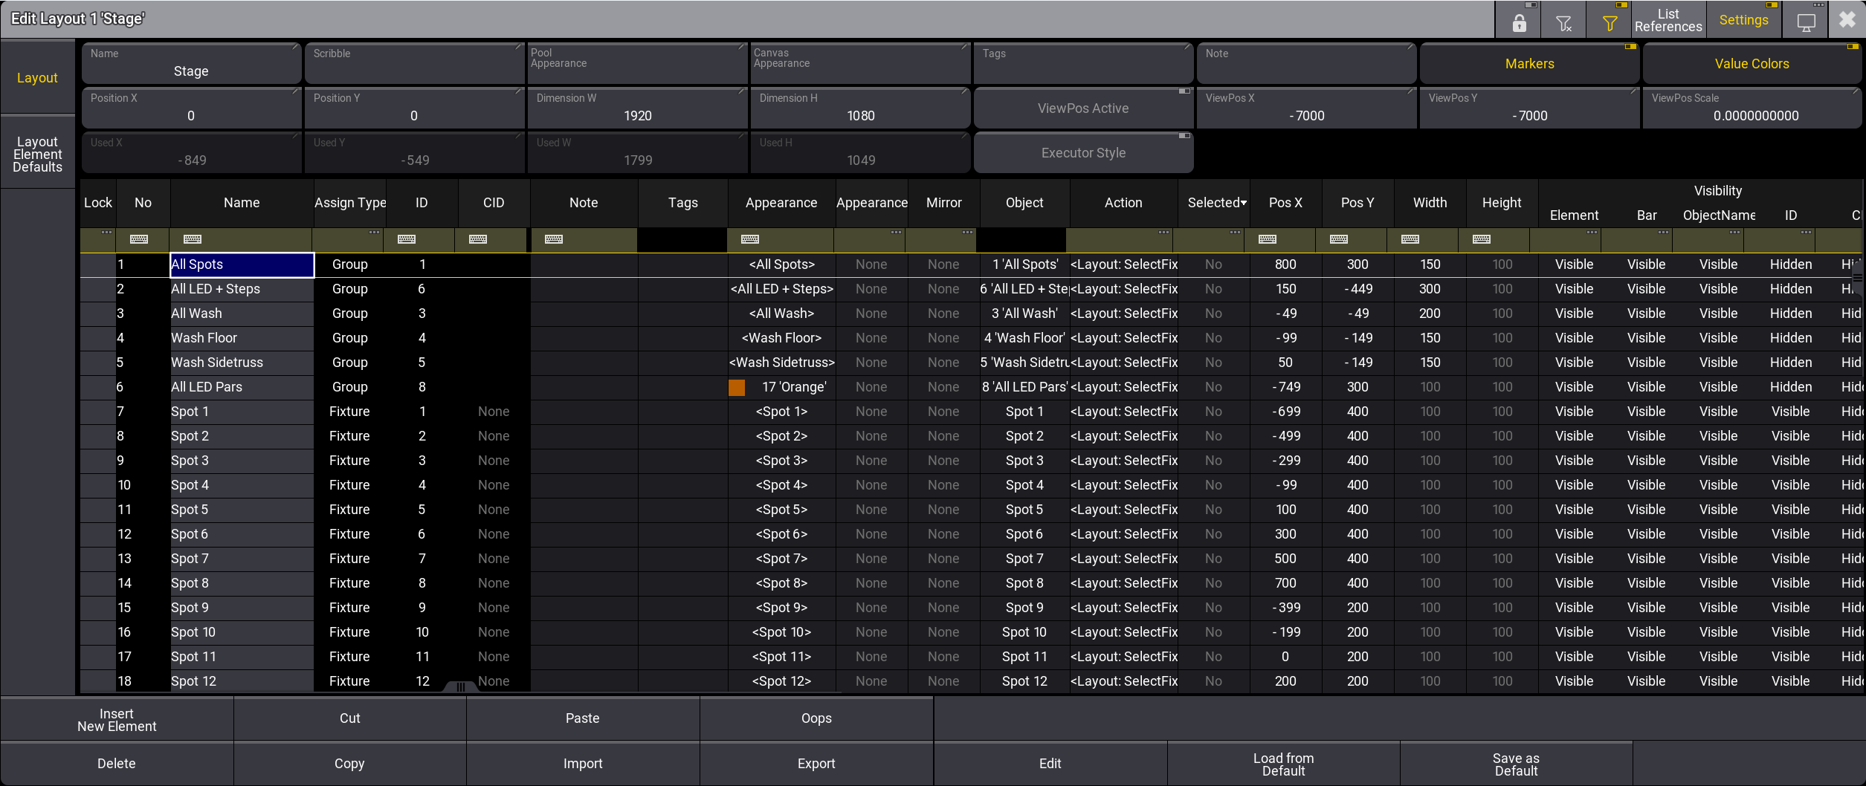Click the clear filter funnel icon
1866x786 pixels.
(1564, 21)
